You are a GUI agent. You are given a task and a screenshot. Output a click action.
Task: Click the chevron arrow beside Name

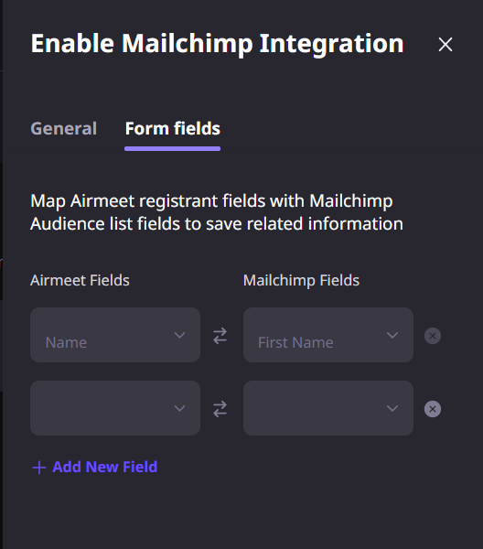[179, 336]
